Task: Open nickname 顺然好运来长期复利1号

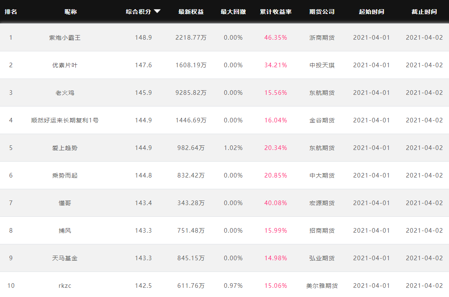Action: point(65,120)
